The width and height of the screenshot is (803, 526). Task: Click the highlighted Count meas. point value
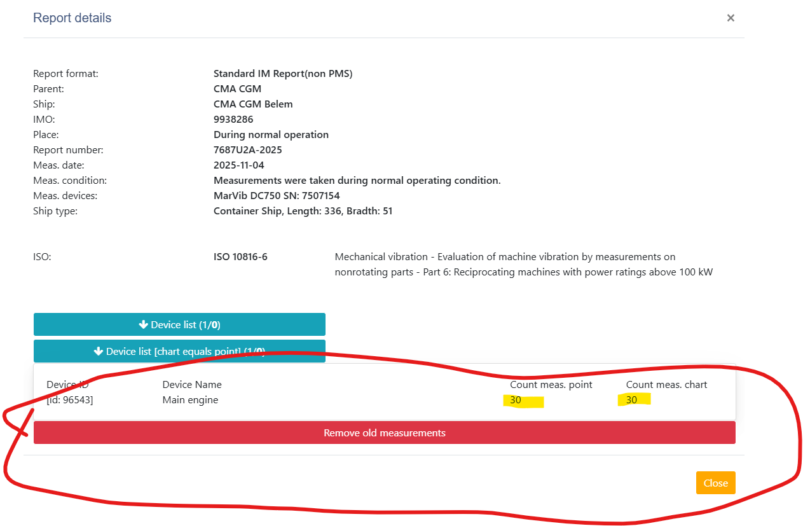click(516, 400)
